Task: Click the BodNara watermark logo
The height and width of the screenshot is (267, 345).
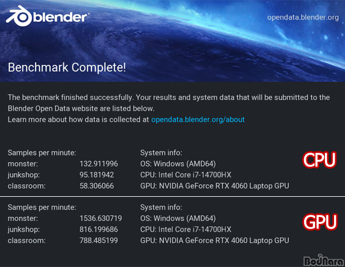Action: click(x=324, y=260)
